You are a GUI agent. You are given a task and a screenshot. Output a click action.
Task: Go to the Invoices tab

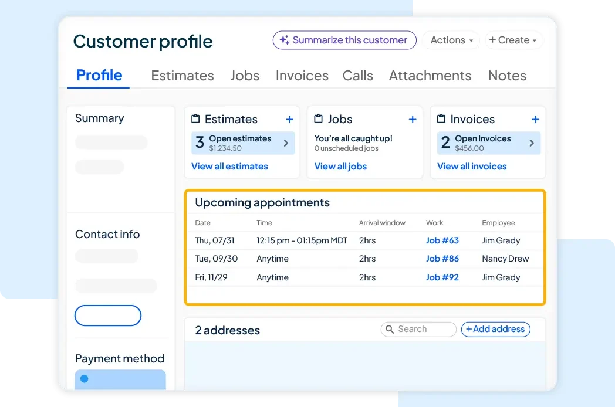point(302,76)
